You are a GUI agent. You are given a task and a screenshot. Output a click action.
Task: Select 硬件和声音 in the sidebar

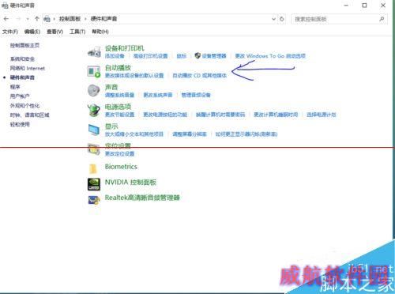22,77
